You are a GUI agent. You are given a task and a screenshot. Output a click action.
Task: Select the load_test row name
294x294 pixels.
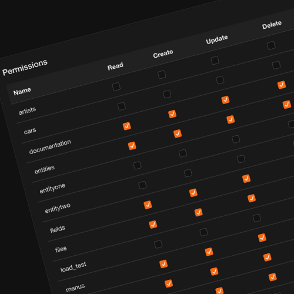73,267
